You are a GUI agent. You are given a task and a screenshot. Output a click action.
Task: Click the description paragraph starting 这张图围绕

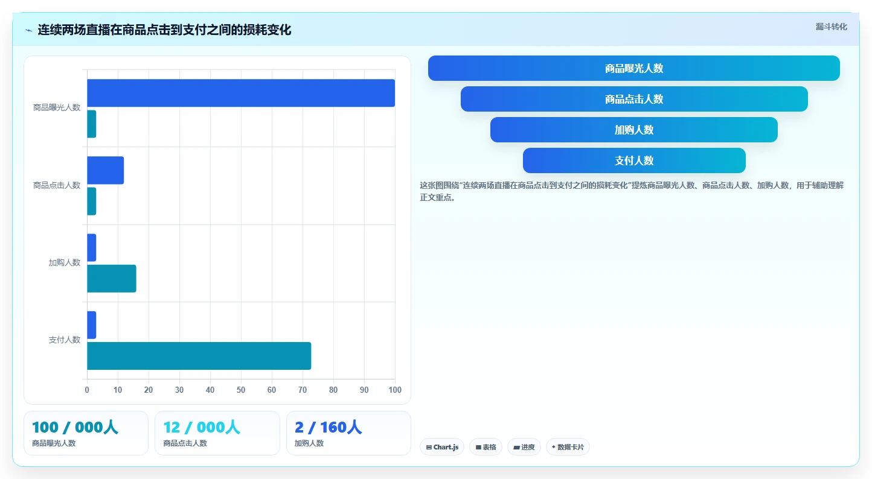(632, 191)
